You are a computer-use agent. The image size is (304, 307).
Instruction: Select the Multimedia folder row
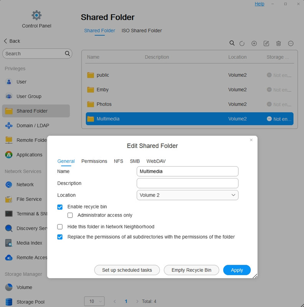(x=189, y=119)
